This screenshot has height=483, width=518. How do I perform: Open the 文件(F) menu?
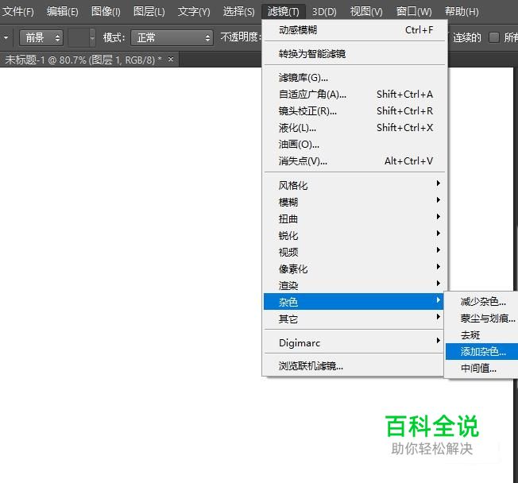coord(18,12)
